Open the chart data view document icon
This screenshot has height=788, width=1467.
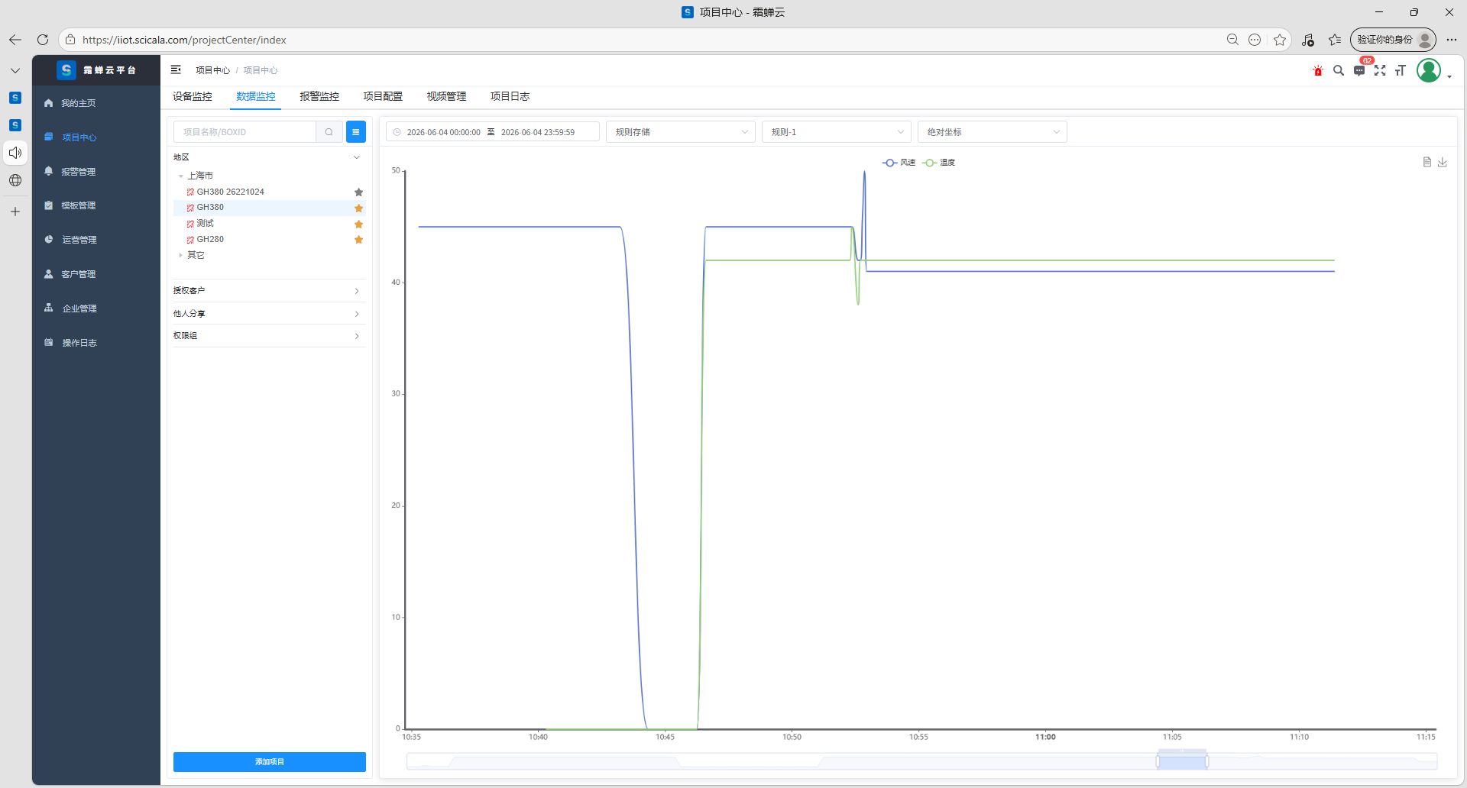coord(1427,162)
